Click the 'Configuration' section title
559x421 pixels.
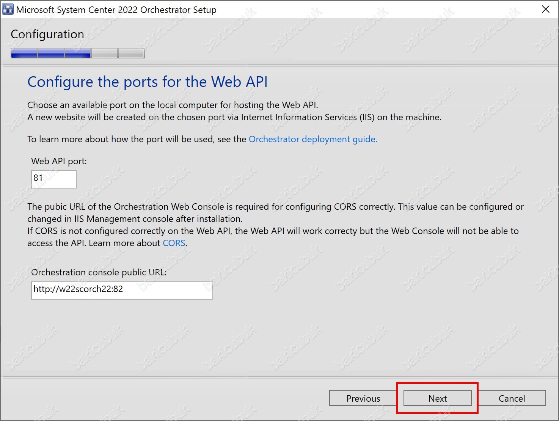[x=47, y=34]
